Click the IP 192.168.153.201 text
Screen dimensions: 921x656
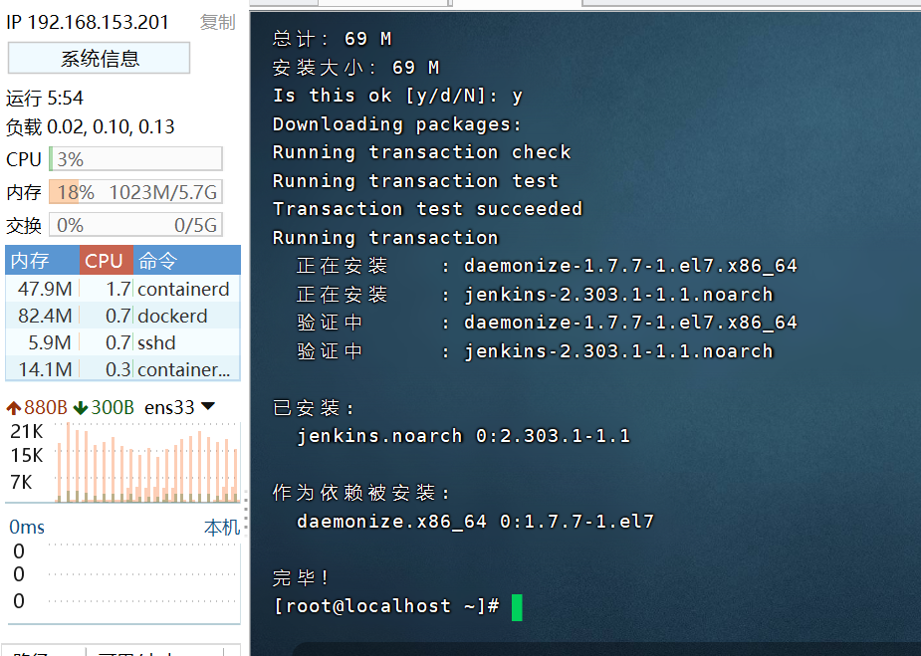[88, 22]
